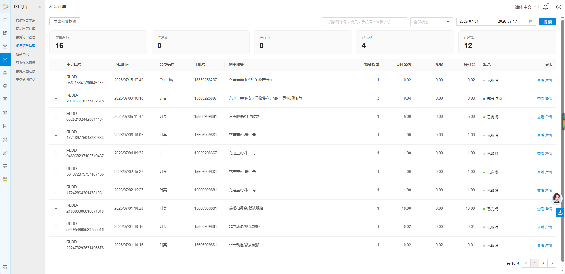Click the menu search icon at sidebar bottom
The height and width of the screenshot is (274, 565).
[x=5, y=268]
